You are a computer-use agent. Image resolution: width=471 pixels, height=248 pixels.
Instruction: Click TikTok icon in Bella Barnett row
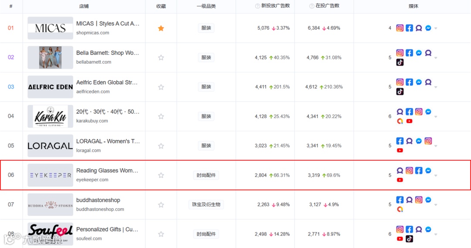[400, 62]
